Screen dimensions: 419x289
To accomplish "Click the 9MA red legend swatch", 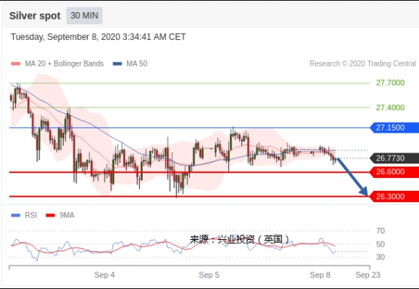I will click(x=50, y=215).
